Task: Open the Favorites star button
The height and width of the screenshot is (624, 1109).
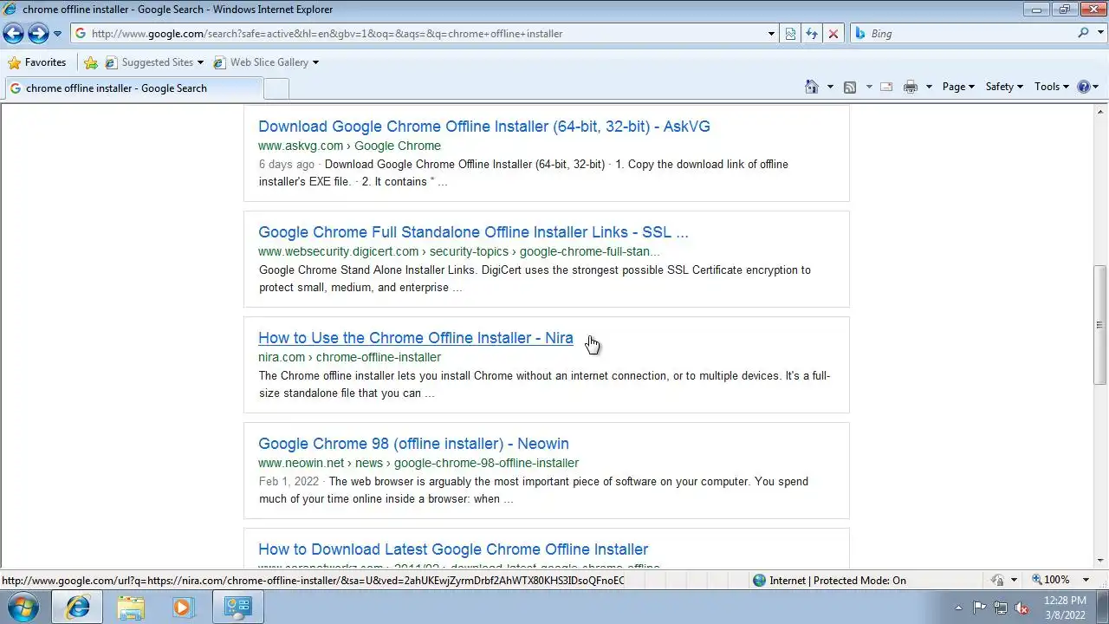Action: pyautogui.click(x=36, y=62)
